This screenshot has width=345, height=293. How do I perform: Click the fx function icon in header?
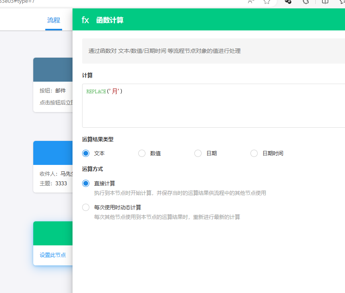[85, 20]
